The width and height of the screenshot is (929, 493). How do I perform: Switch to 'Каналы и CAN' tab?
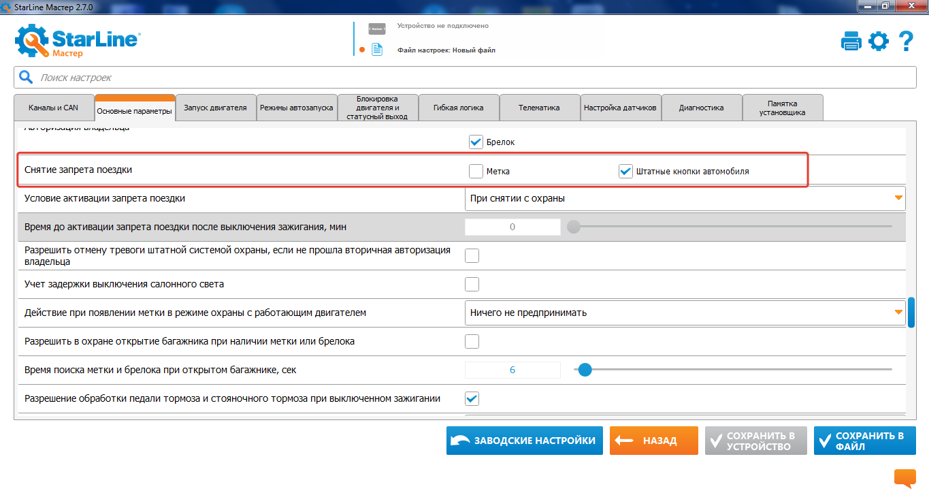point(54,108)
